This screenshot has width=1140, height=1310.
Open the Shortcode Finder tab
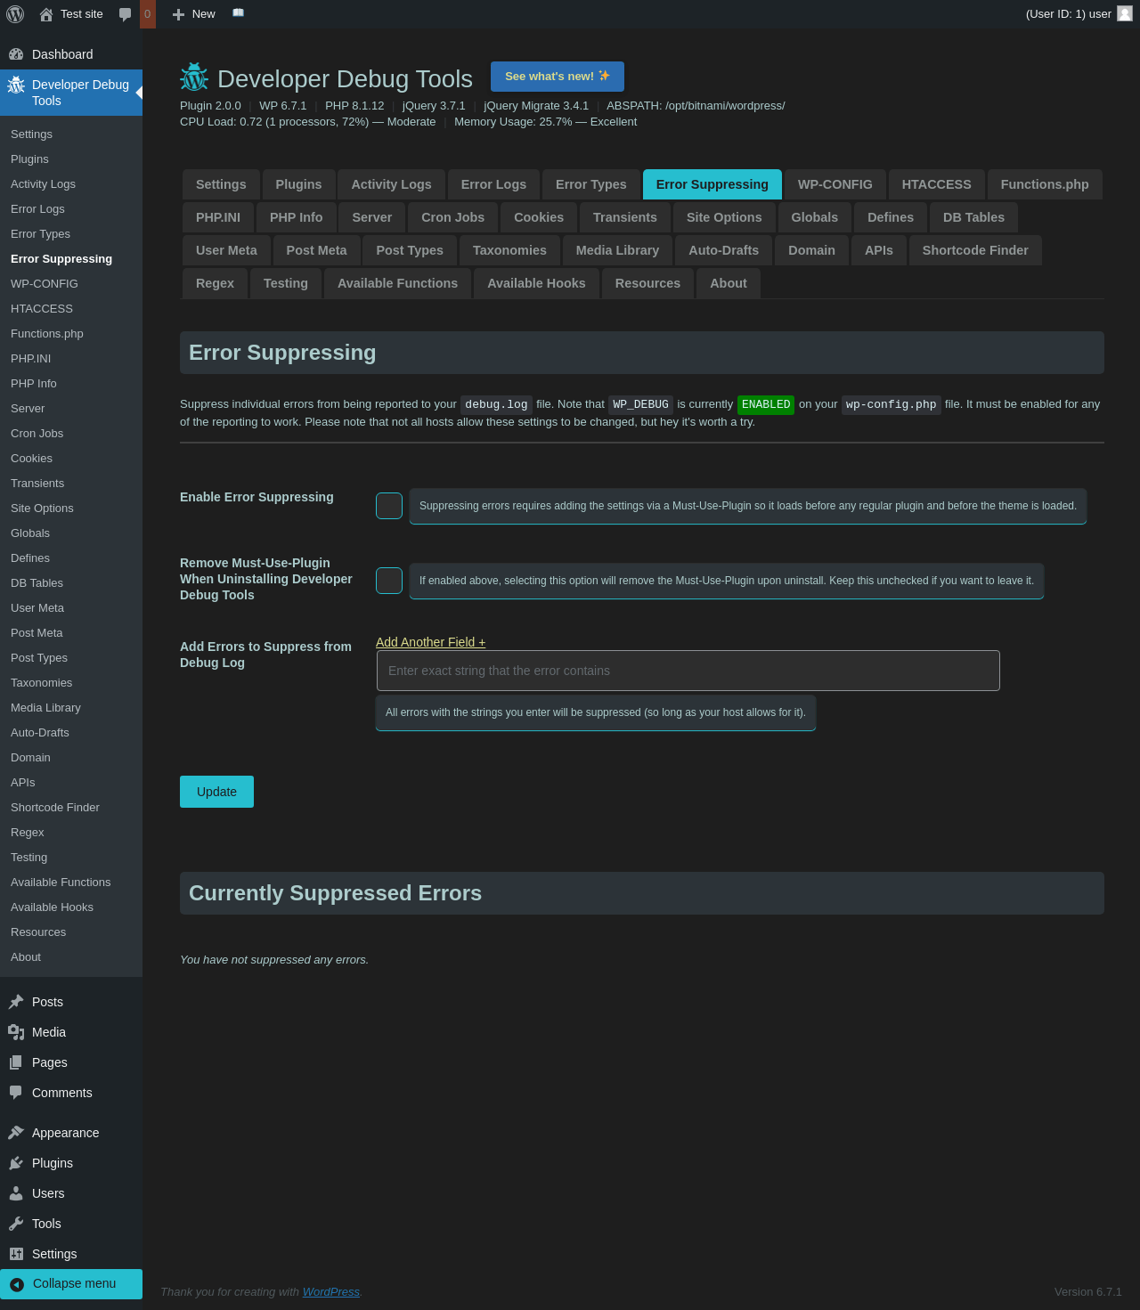click(974, 250)
